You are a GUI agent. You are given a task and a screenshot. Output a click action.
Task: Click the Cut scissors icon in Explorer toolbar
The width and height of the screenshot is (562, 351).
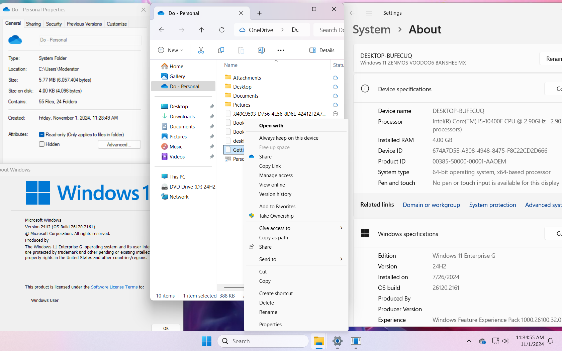point(201,50)
